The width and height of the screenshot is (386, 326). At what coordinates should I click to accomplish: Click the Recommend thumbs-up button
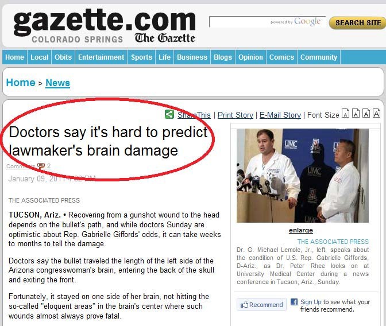(x=261, y=305)
